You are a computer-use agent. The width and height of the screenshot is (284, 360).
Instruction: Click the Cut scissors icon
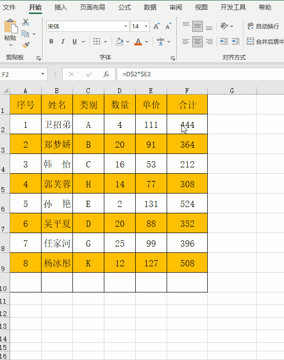[x=26, y=22]
